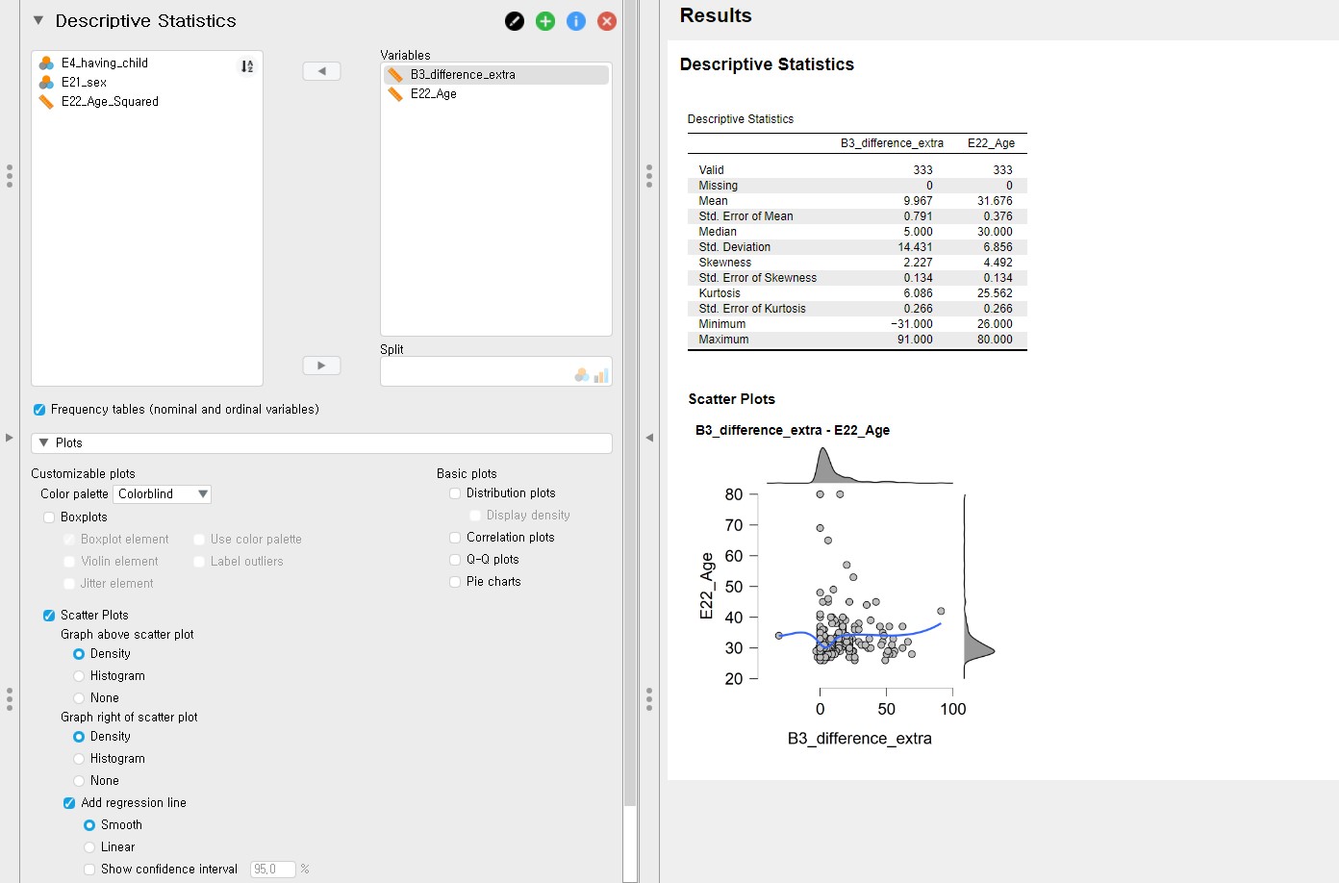Enable the Boxplots checkbox
Image resolution: width=1339 pixels, height=883 pixels.
point(50,517)
